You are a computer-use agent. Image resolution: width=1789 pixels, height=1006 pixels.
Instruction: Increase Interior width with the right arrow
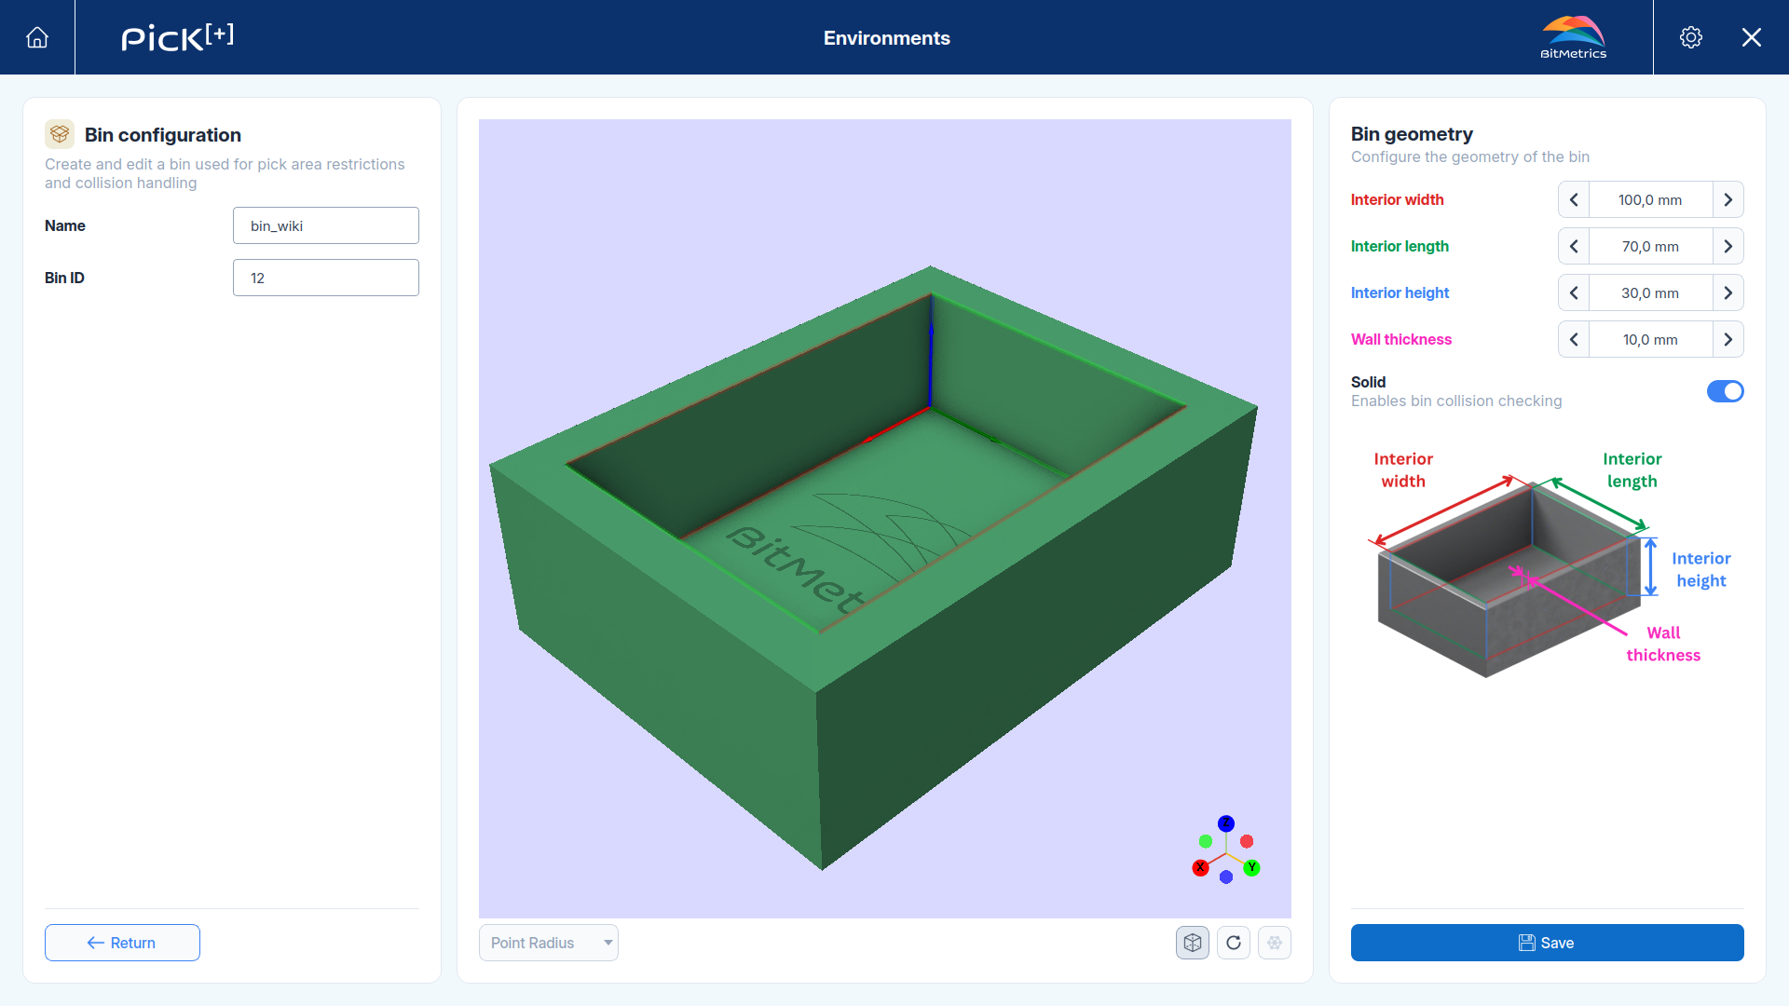pos(1728,199)
